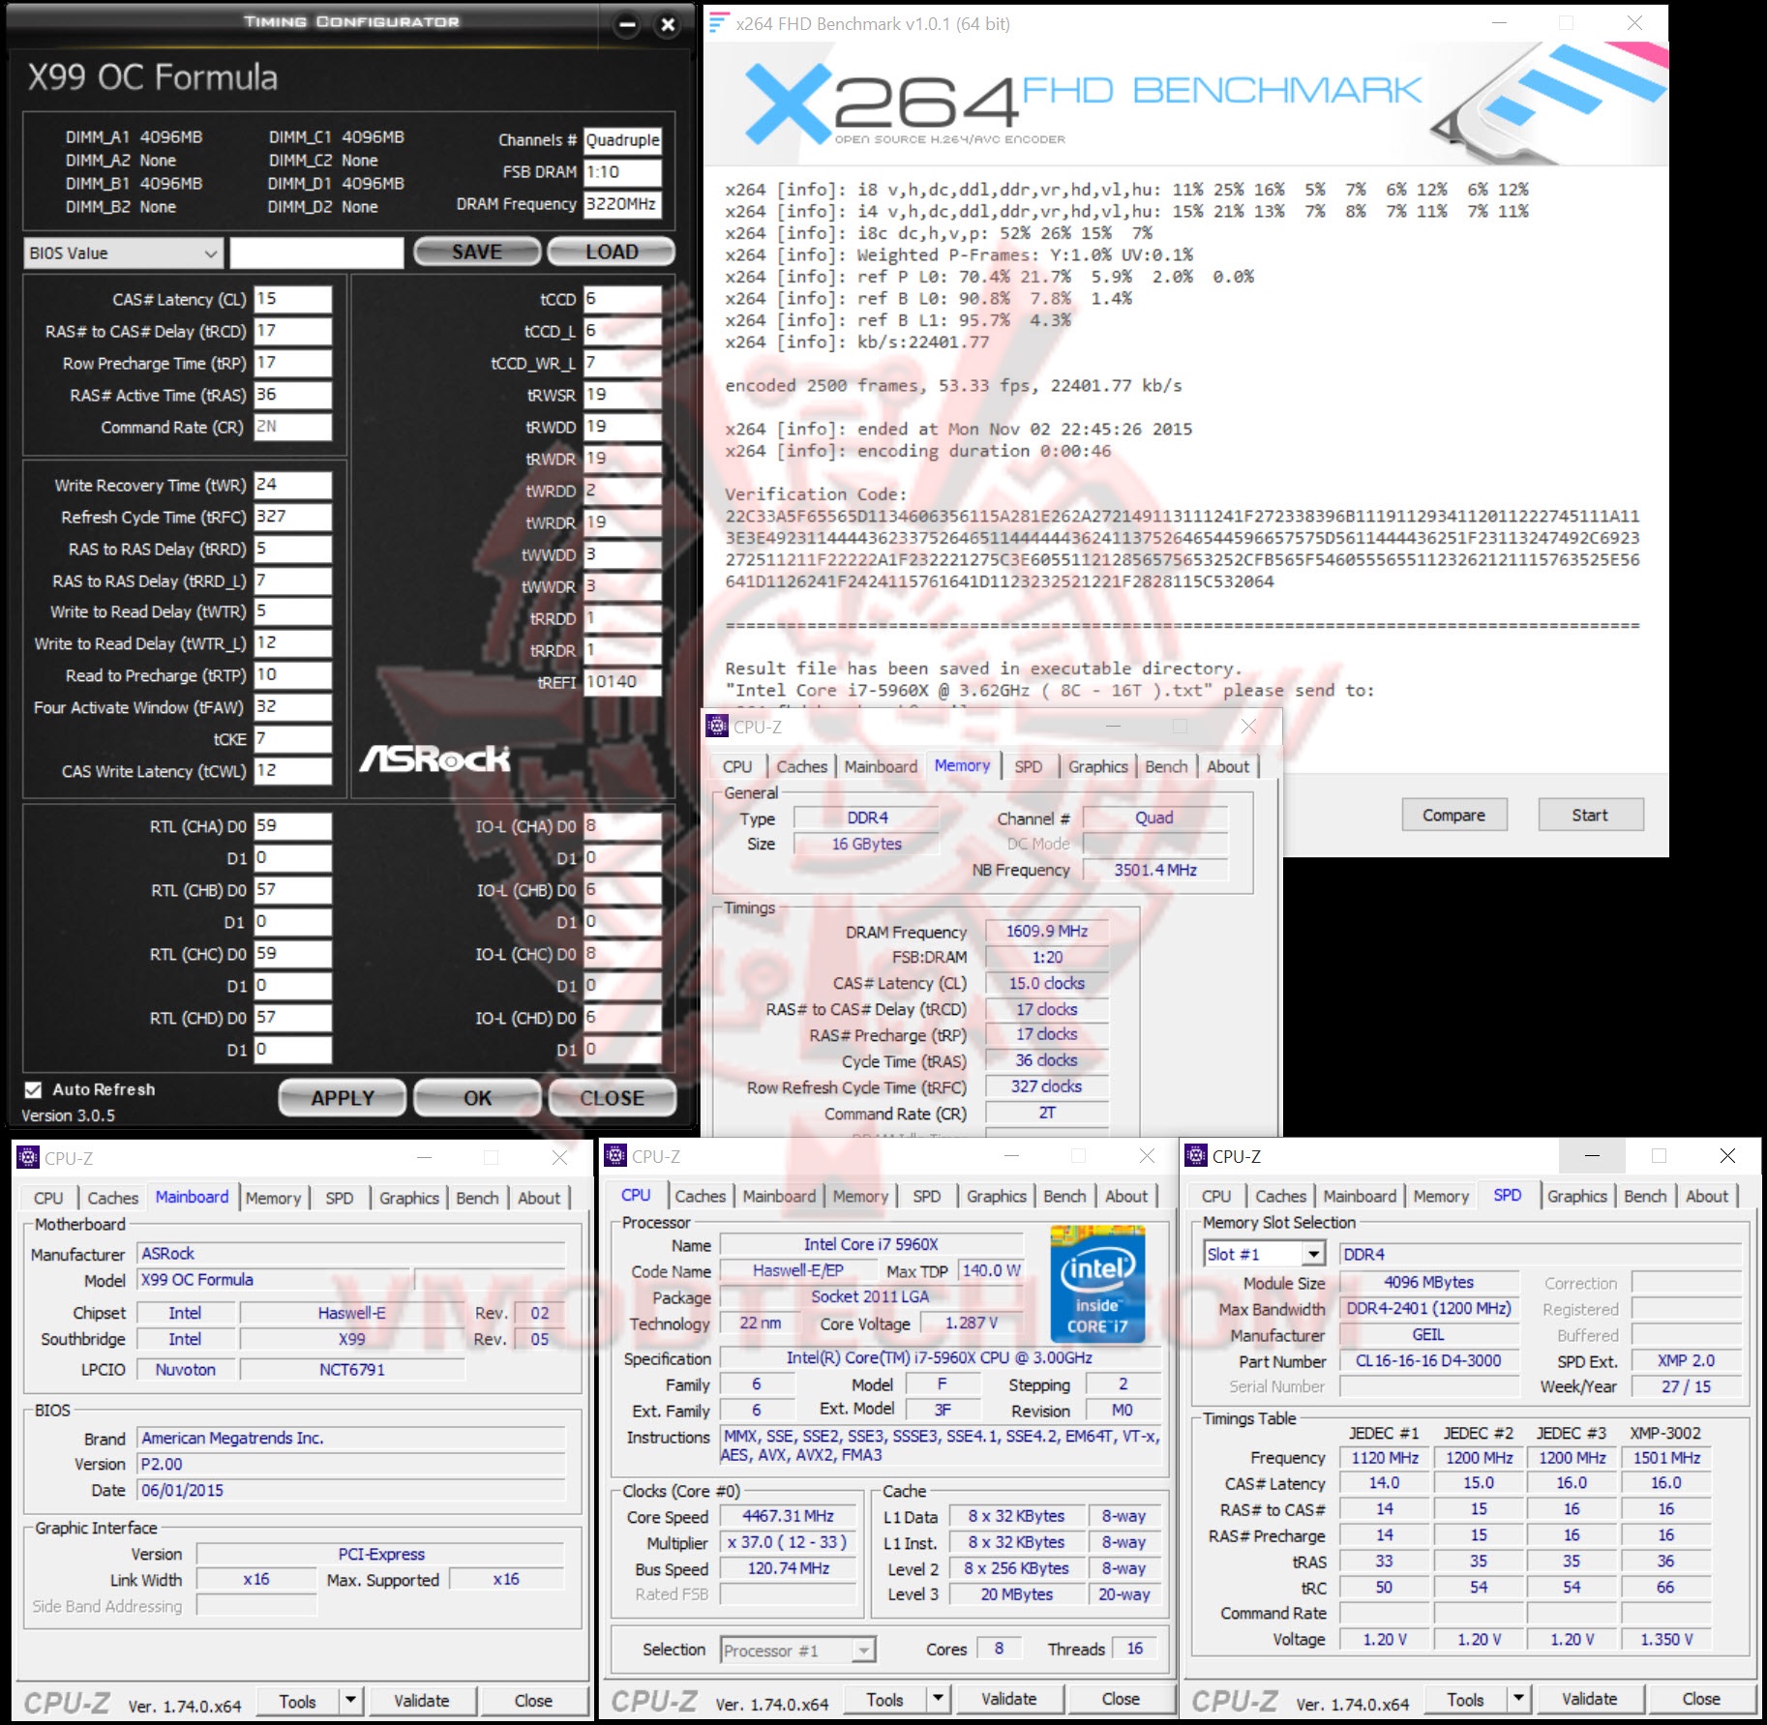Click the CPU-Z title icon in the Mainboard window

pyautogui.click(x=28, y=1157)
